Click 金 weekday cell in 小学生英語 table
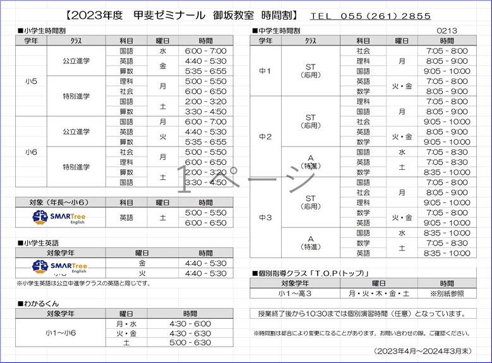 click(x=142, y=263)
